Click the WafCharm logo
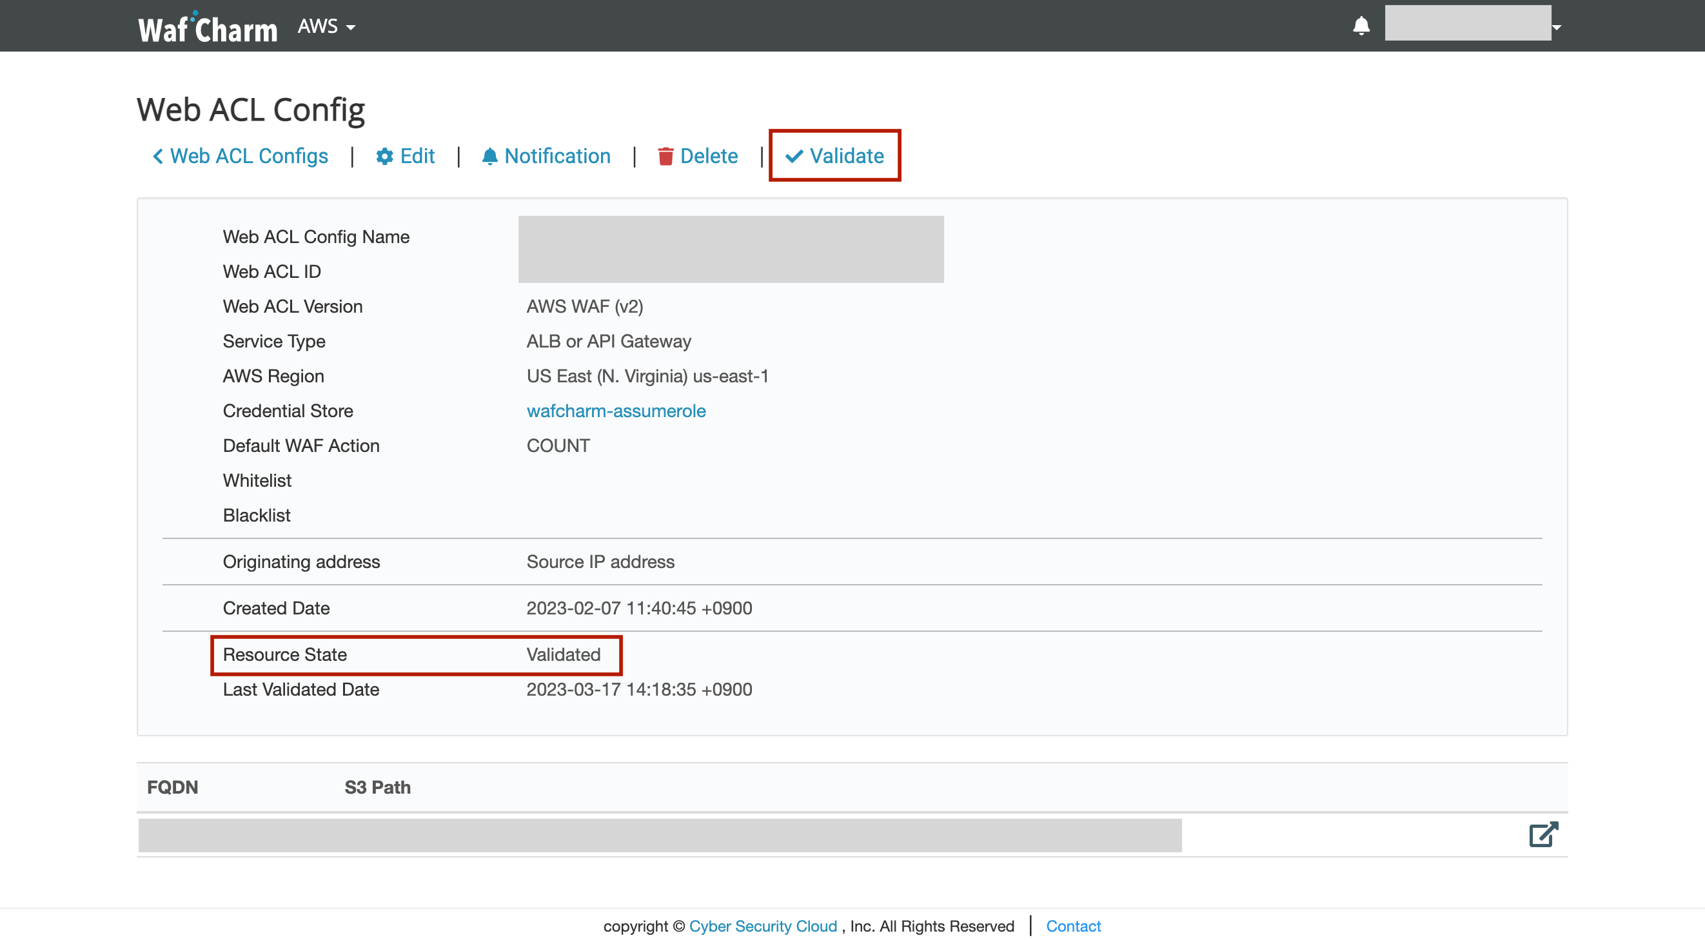 [207, 28]
